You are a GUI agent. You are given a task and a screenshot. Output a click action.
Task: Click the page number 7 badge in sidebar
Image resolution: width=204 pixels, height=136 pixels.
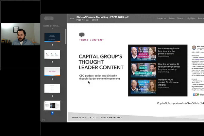(x=52, y=113)
